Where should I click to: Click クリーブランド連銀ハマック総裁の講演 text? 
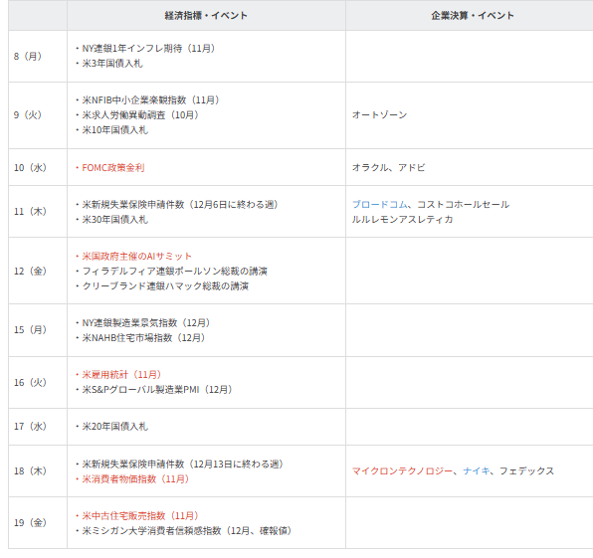point(165,286)
